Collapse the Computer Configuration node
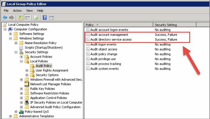 click(x=5, y=29)
